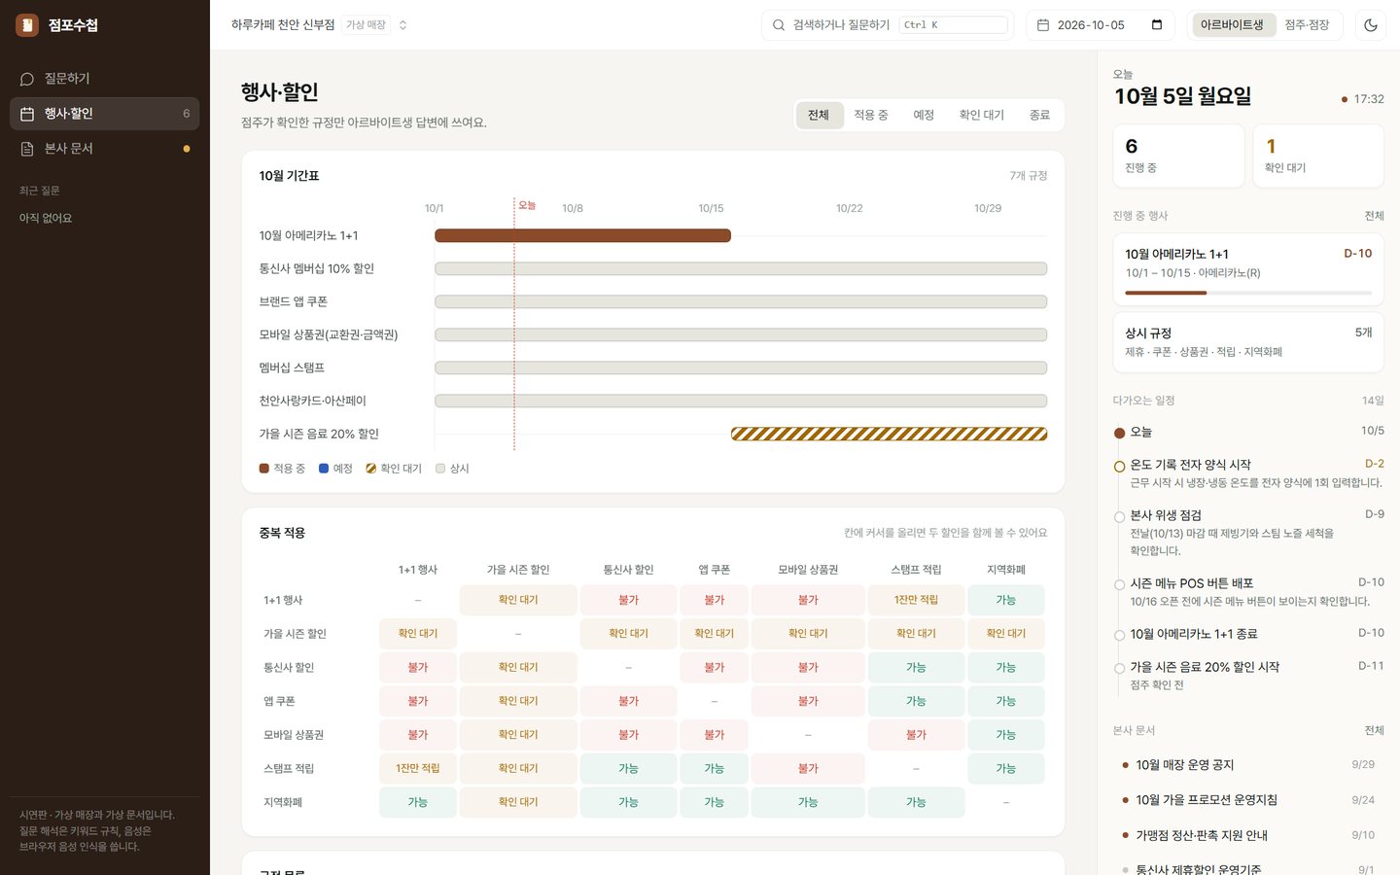Open 10월 가을 프로모션 운영지침 document
Image resolution: width=1400 pixels, height=875 pixels.
pos(1248,800)
